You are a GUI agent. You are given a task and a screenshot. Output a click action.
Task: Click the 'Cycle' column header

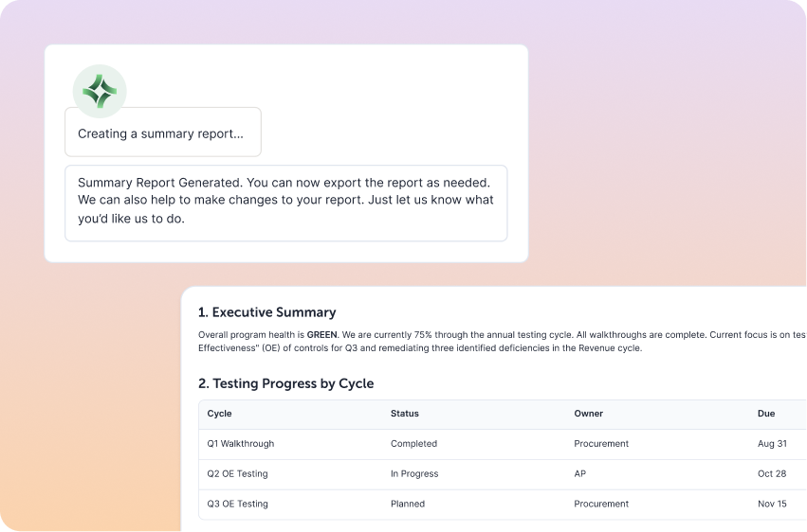coord(219,414)
